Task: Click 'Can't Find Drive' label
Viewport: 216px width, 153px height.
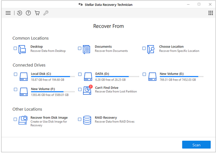Action: pos(107,87)
